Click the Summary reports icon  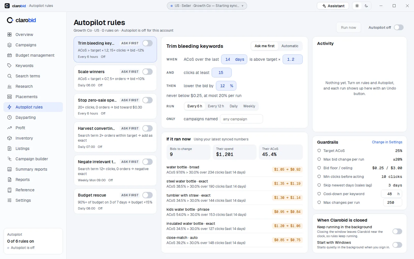(10, 169)
